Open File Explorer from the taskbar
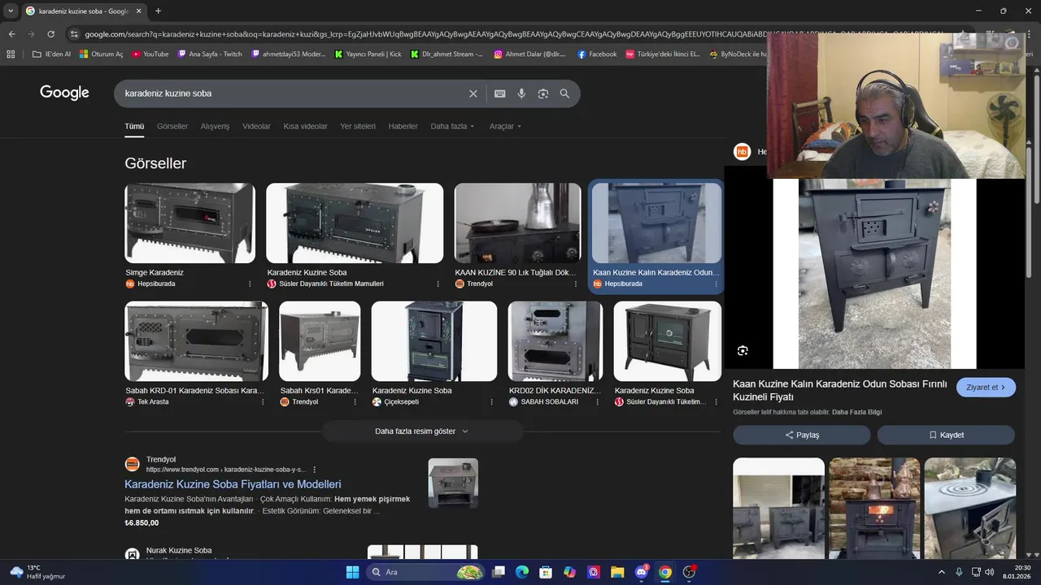 [x=617, y=572]
